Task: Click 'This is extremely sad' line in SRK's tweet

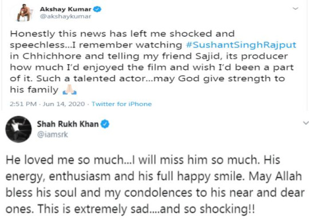Action: pos(93,209)
